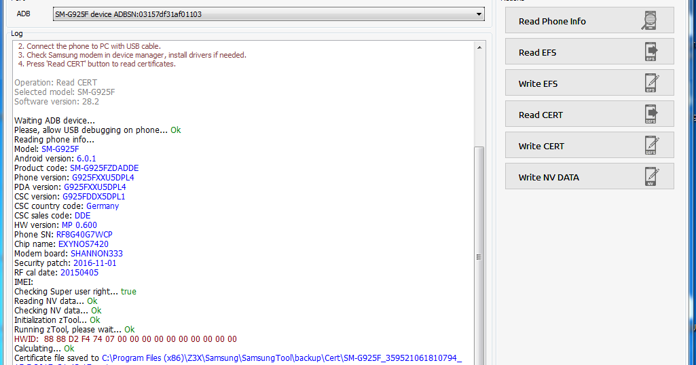696x365 pixels.
Task: Click the Security patch 2016-11-01 value
Action: click(x=95, y=263)
